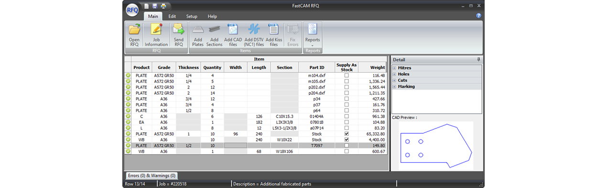
Task: Open the Edit ribbon tab
Action: coord(172,16)
